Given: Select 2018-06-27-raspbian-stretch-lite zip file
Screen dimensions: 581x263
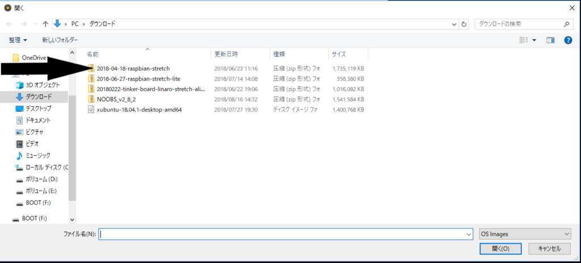Looking at the screenshot, I should pyautogui.click(x=138, y=78).
